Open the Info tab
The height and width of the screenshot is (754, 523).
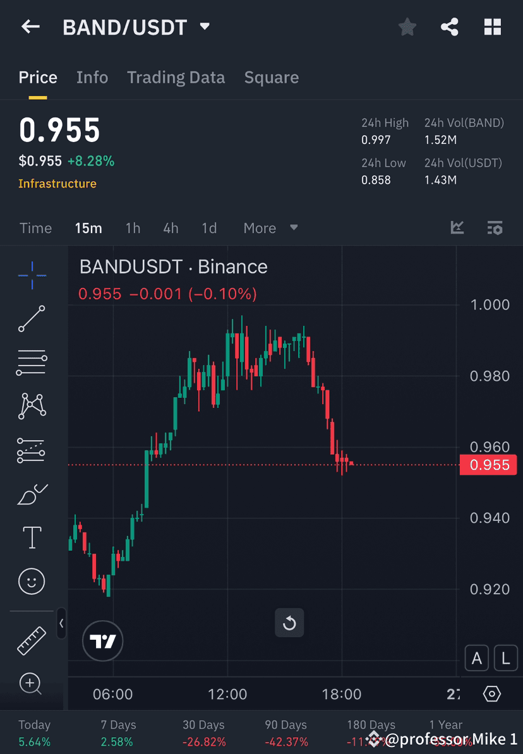[92, 77]
